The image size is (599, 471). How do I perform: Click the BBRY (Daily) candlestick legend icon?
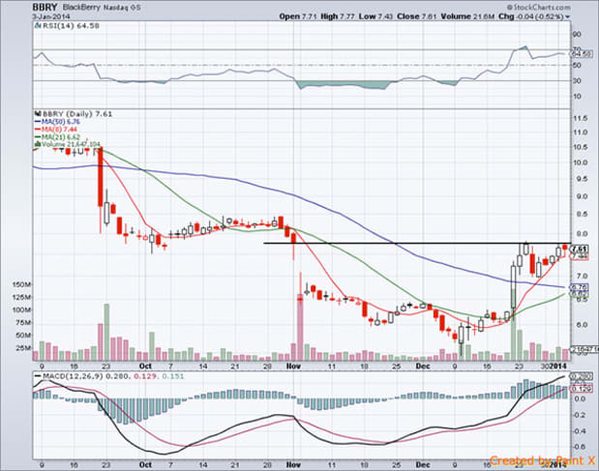(38, 114)
